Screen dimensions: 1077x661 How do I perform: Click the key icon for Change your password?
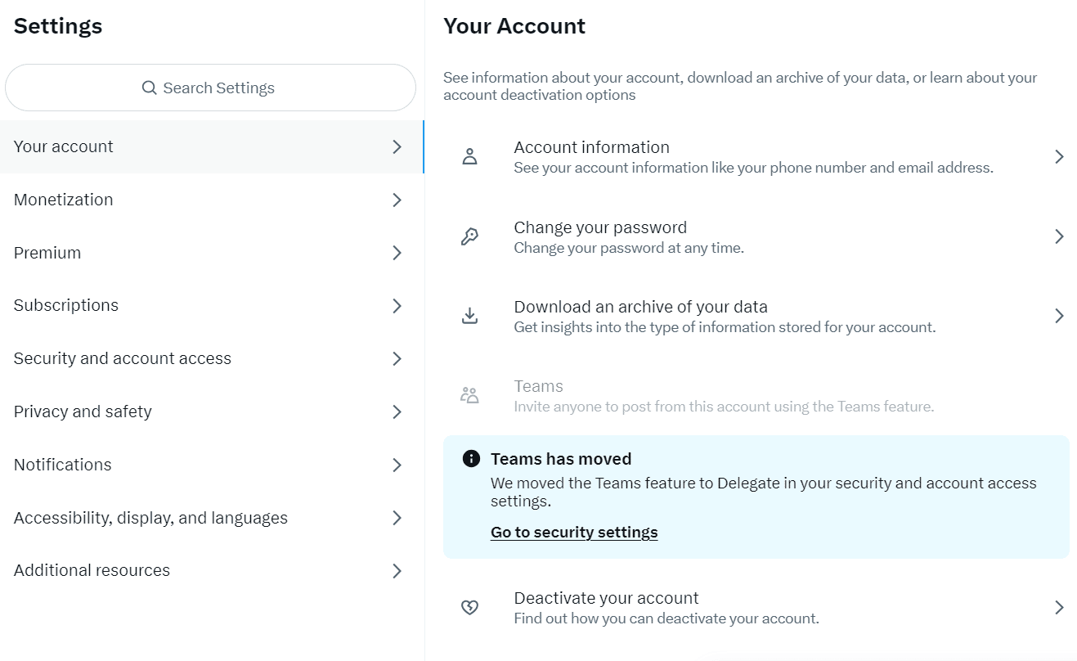pos(469,237)
